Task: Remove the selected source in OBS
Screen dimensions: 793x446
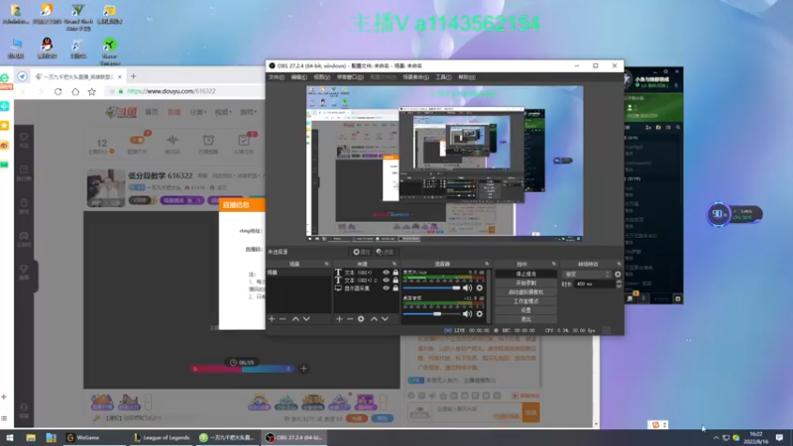Action: pyautogui.click(x=350, y=319)
